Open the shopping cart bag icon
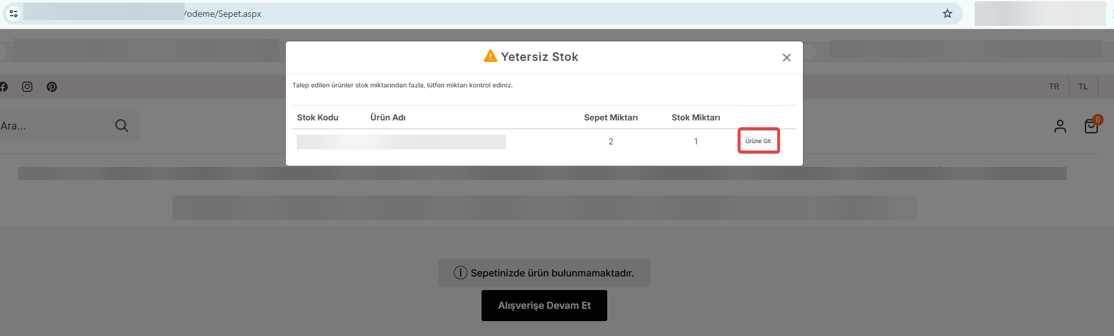 pyautogui.click(x=1091, y=126)
